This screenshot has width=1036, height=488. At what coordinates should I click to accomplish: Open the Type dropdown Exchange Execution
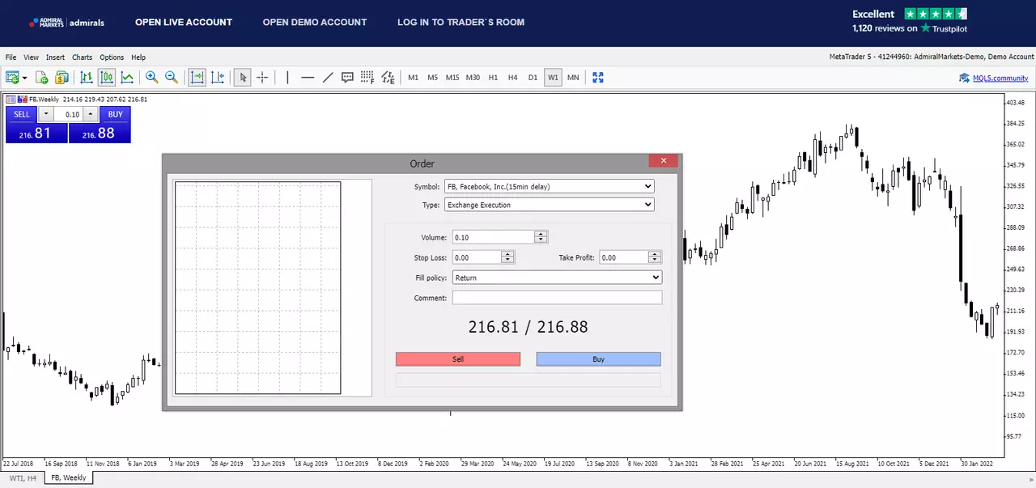pyautogui.click(x=549, y=205)
